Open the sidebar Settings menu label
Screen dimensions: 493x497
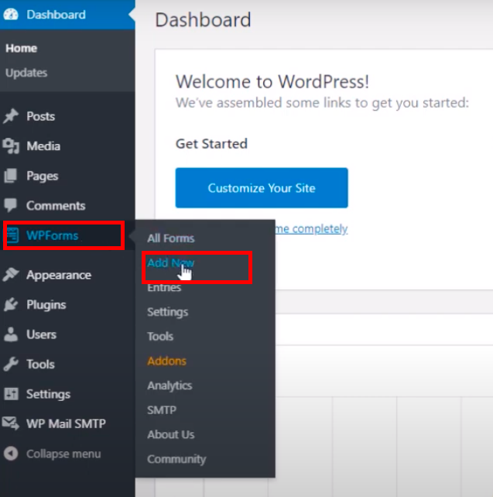click(x=48, y=394)
